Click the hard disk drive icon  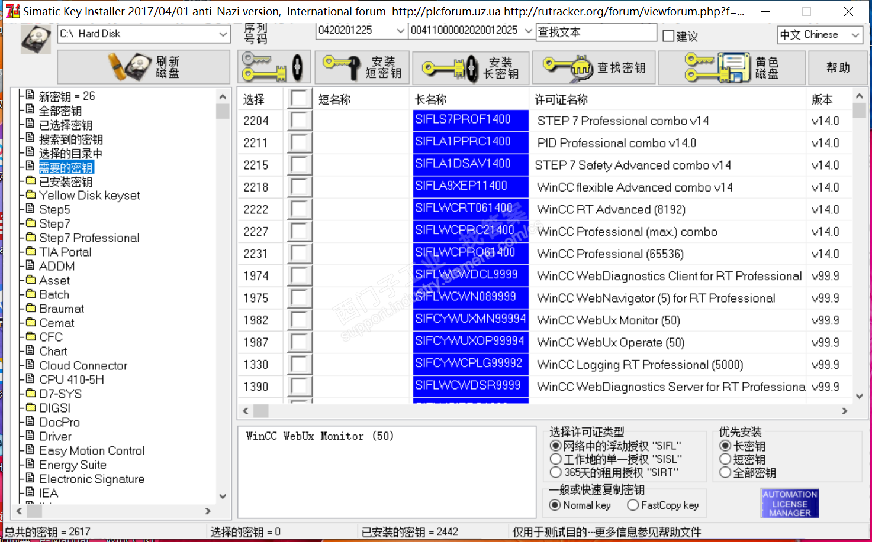point(36,40)
